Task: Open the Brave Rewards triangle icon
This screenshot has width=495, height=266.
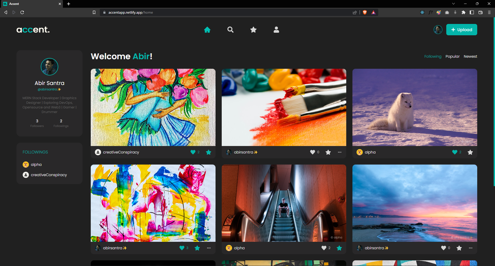Action: coord(373,12)
